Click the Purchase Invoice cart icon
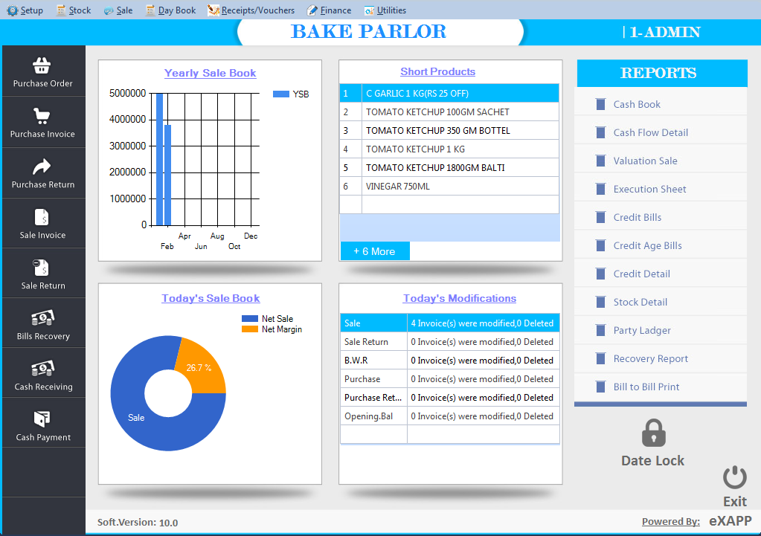The height and width of the screenshot is (536, 761). 42,116
